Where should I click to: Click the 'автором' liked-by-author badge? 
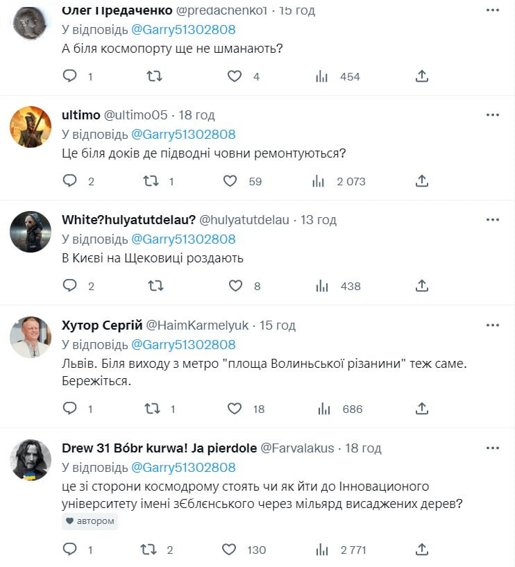[90, 521]
